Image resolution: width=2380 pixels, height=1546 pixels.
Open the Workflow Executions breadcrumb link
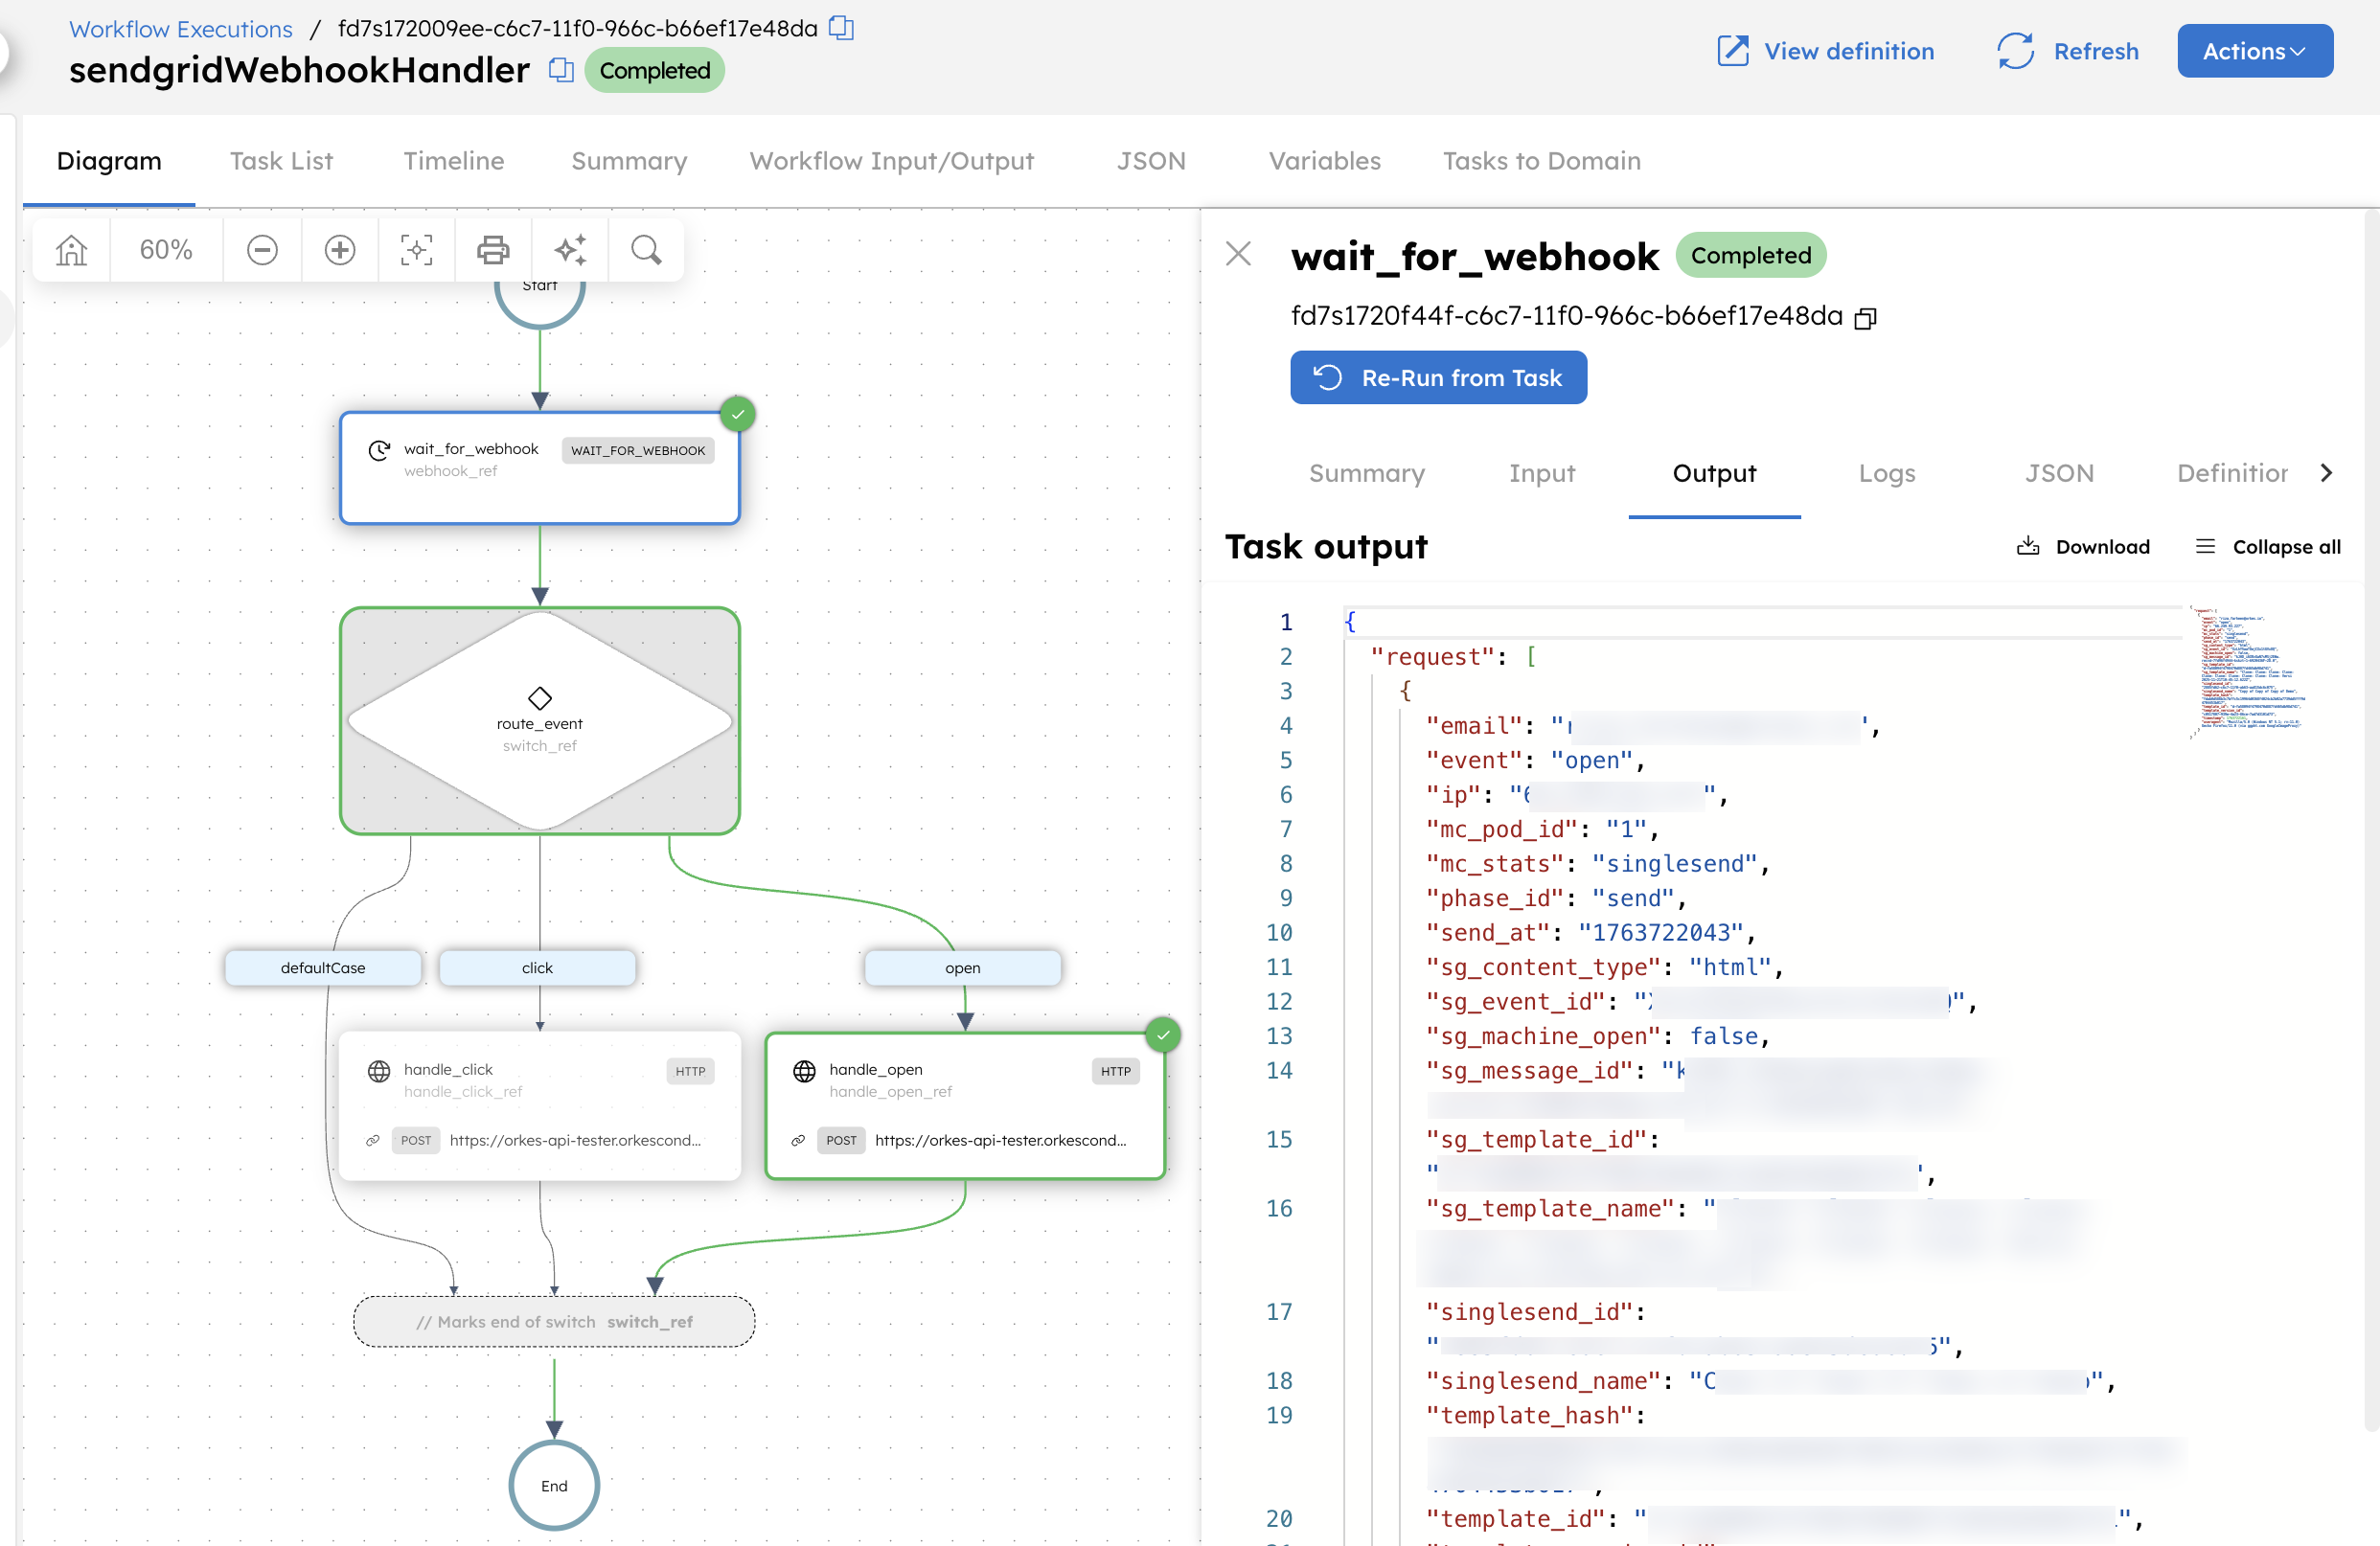point(180,29)
